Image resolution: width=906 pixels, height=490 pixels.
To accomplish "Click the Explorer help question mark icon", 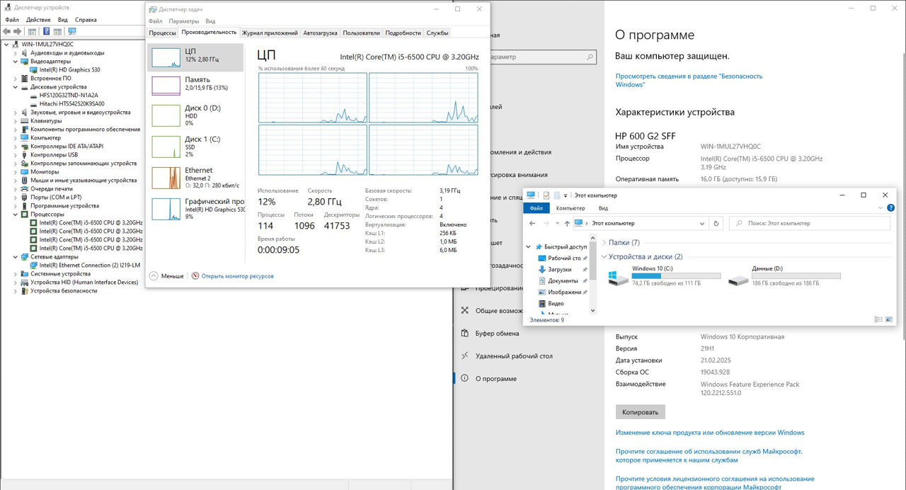I will click(x=890, y=208).
